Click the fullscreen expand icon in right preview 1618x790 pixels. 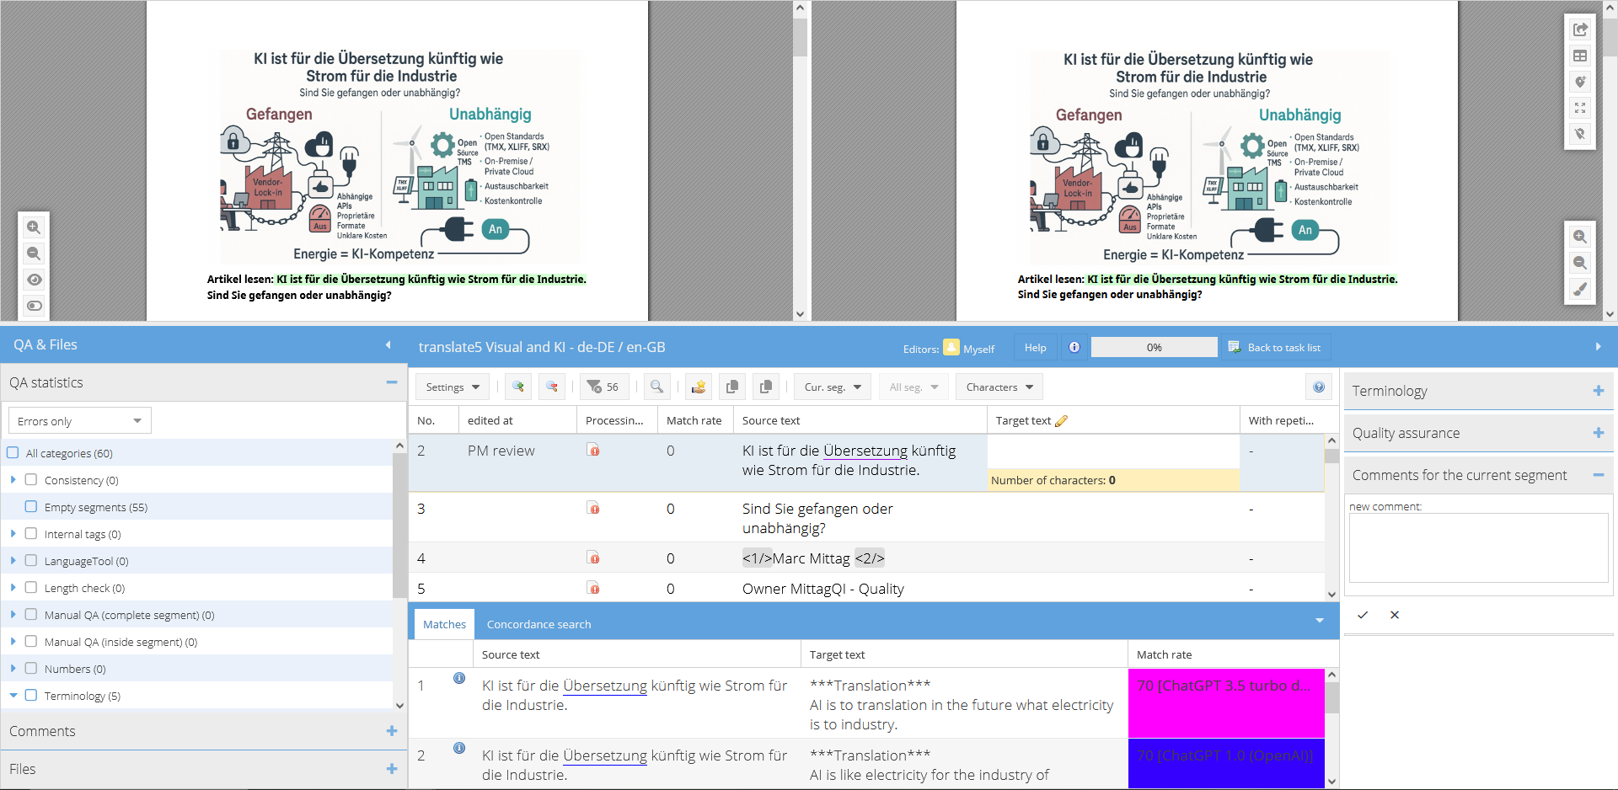1580,108
